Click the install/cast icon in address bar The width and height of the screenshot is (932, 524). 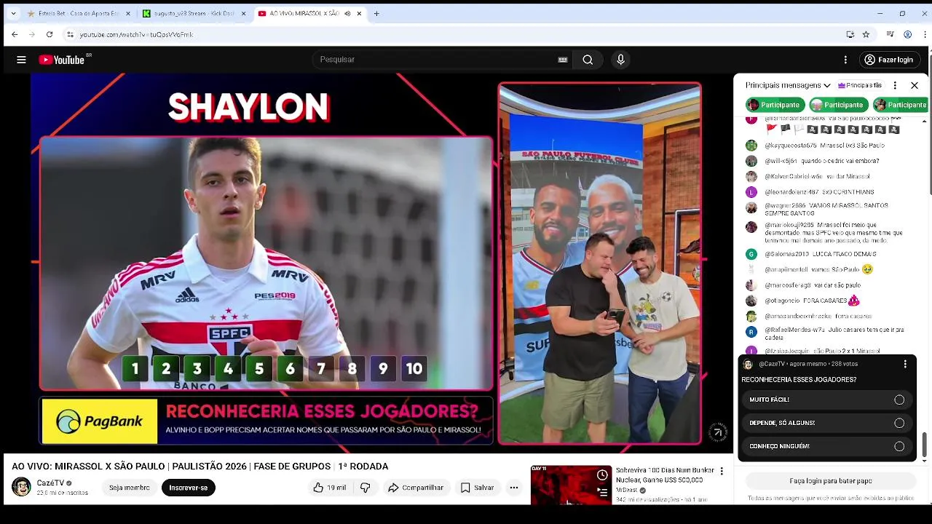pos(850,34)
